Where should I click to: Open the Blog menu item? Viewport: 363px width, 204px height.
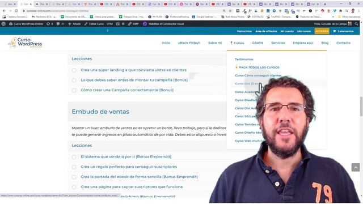[325, 43]
